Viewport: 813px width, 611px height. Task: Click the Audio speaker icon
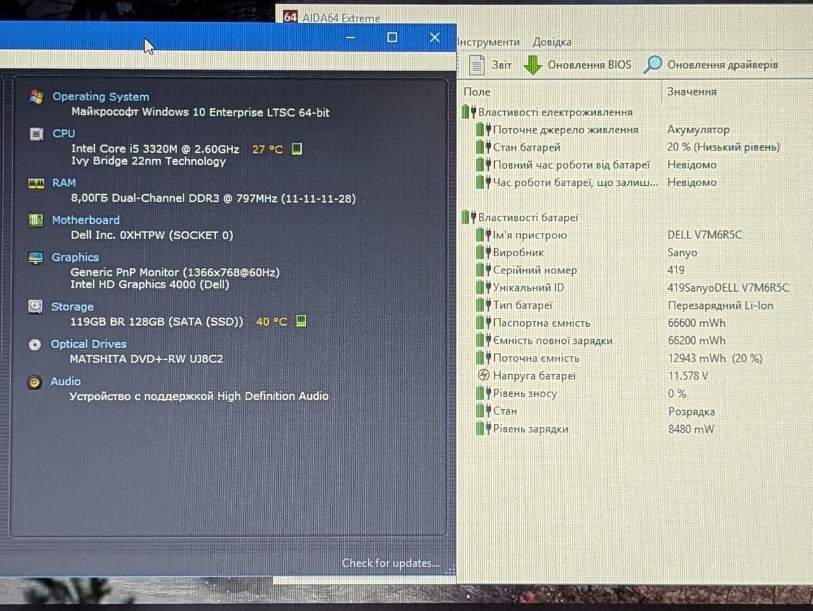34,382
